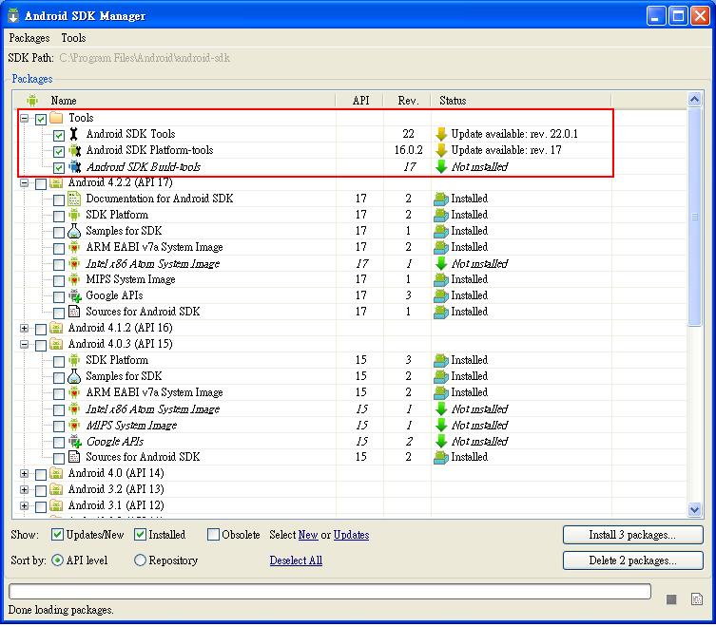
Task: Open the log window icon in status bar
Action: 697,598
